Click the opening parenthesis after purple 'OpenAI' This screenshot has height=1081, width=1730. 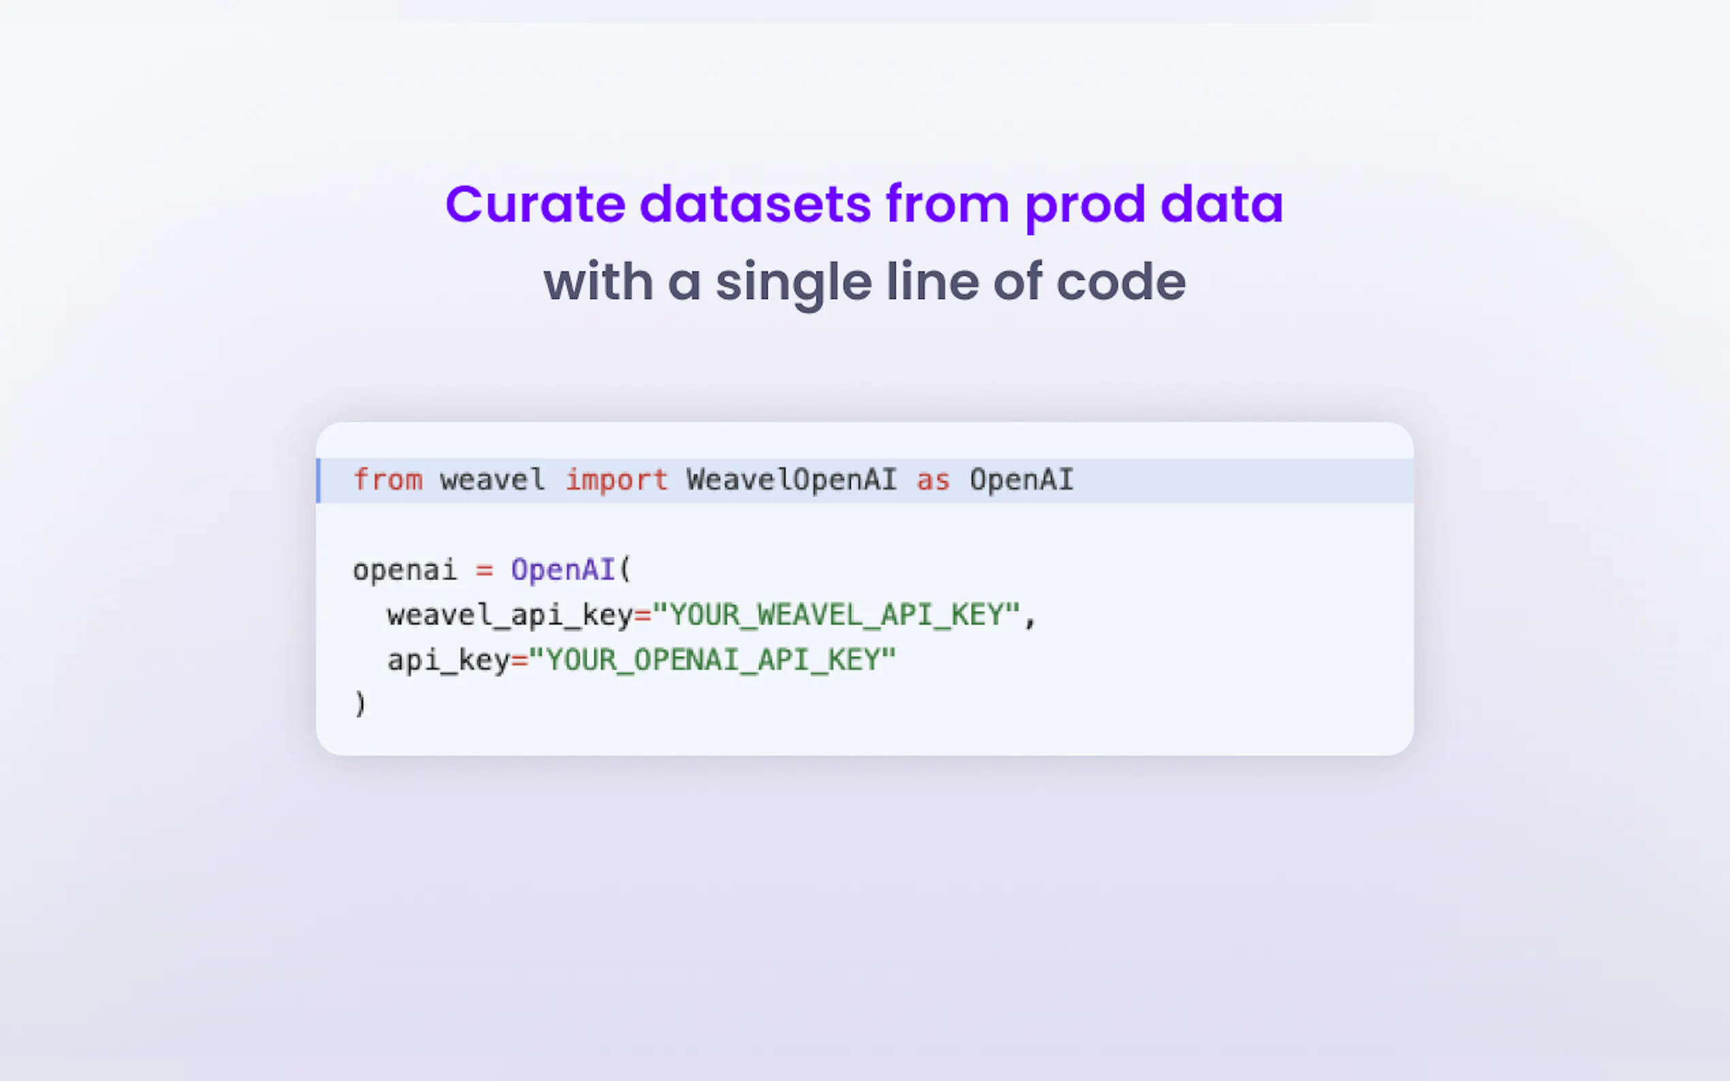tap(626, 570)
